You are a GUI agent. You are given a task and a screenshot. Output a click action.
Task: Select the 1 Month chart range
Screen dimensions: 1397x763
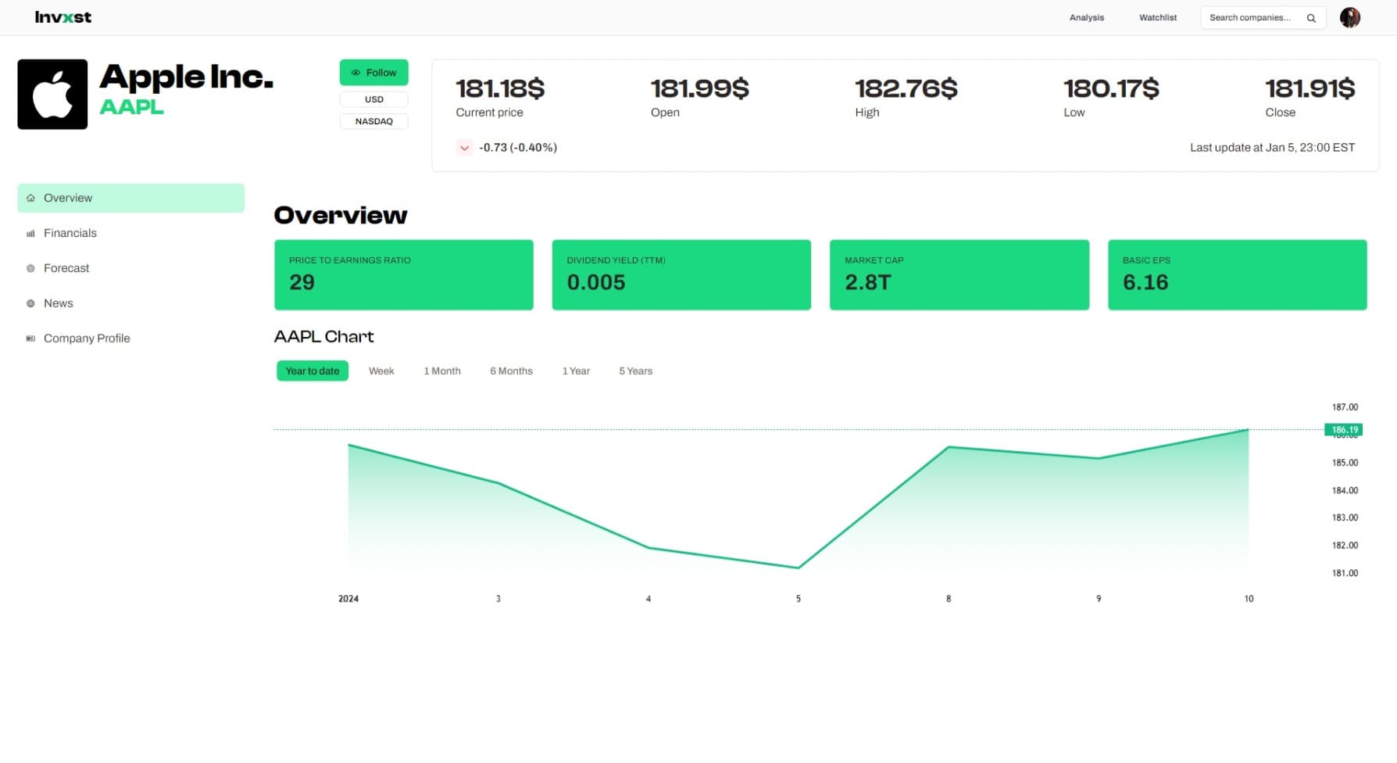click(441, 371)
